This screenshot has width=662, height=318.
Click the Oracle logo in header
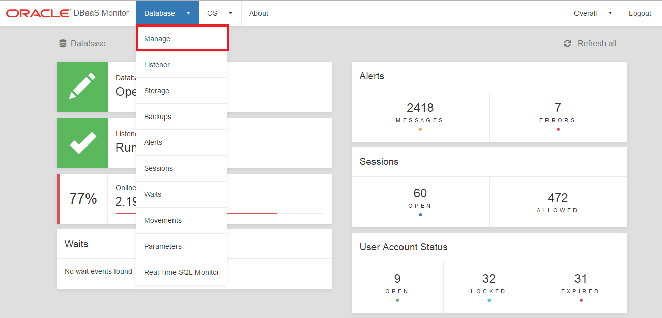pos(38,13)
